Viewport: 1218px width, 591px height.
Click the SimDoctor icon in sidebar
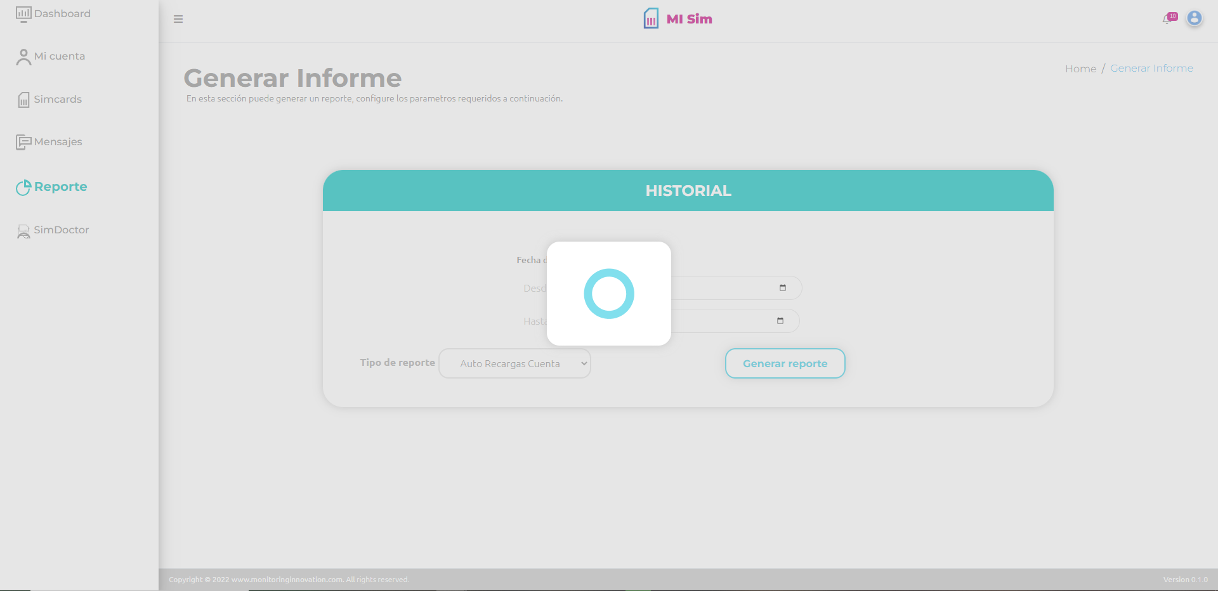coord(23,231)
